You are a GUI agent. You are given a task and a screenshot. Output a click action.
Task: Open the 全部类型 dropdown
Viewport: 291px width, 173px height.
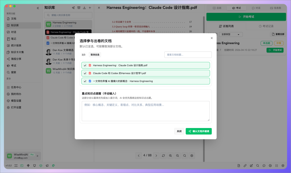click(231, 34)
